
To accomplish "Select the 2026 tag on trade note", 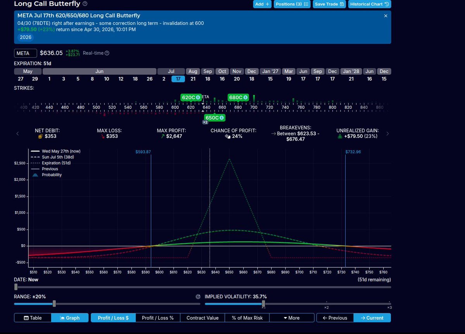I will (x=25, y=38).
